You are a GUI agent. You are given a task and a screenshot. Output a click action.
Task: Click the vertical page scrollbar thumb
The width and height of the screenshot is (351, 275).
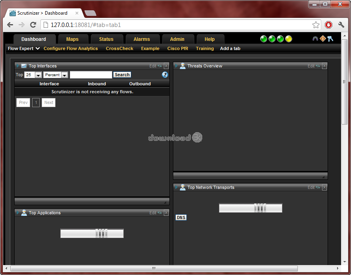coord(345,82)
